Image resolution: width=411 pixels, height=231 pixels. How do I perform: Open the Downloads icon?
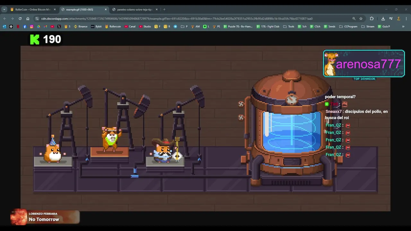click(383, 19)
